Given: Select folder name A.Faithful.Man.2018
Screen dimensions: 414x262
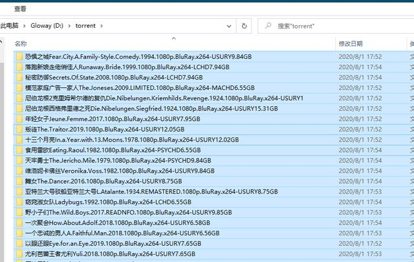Looking at the screenshot, I should click(122, 233).
